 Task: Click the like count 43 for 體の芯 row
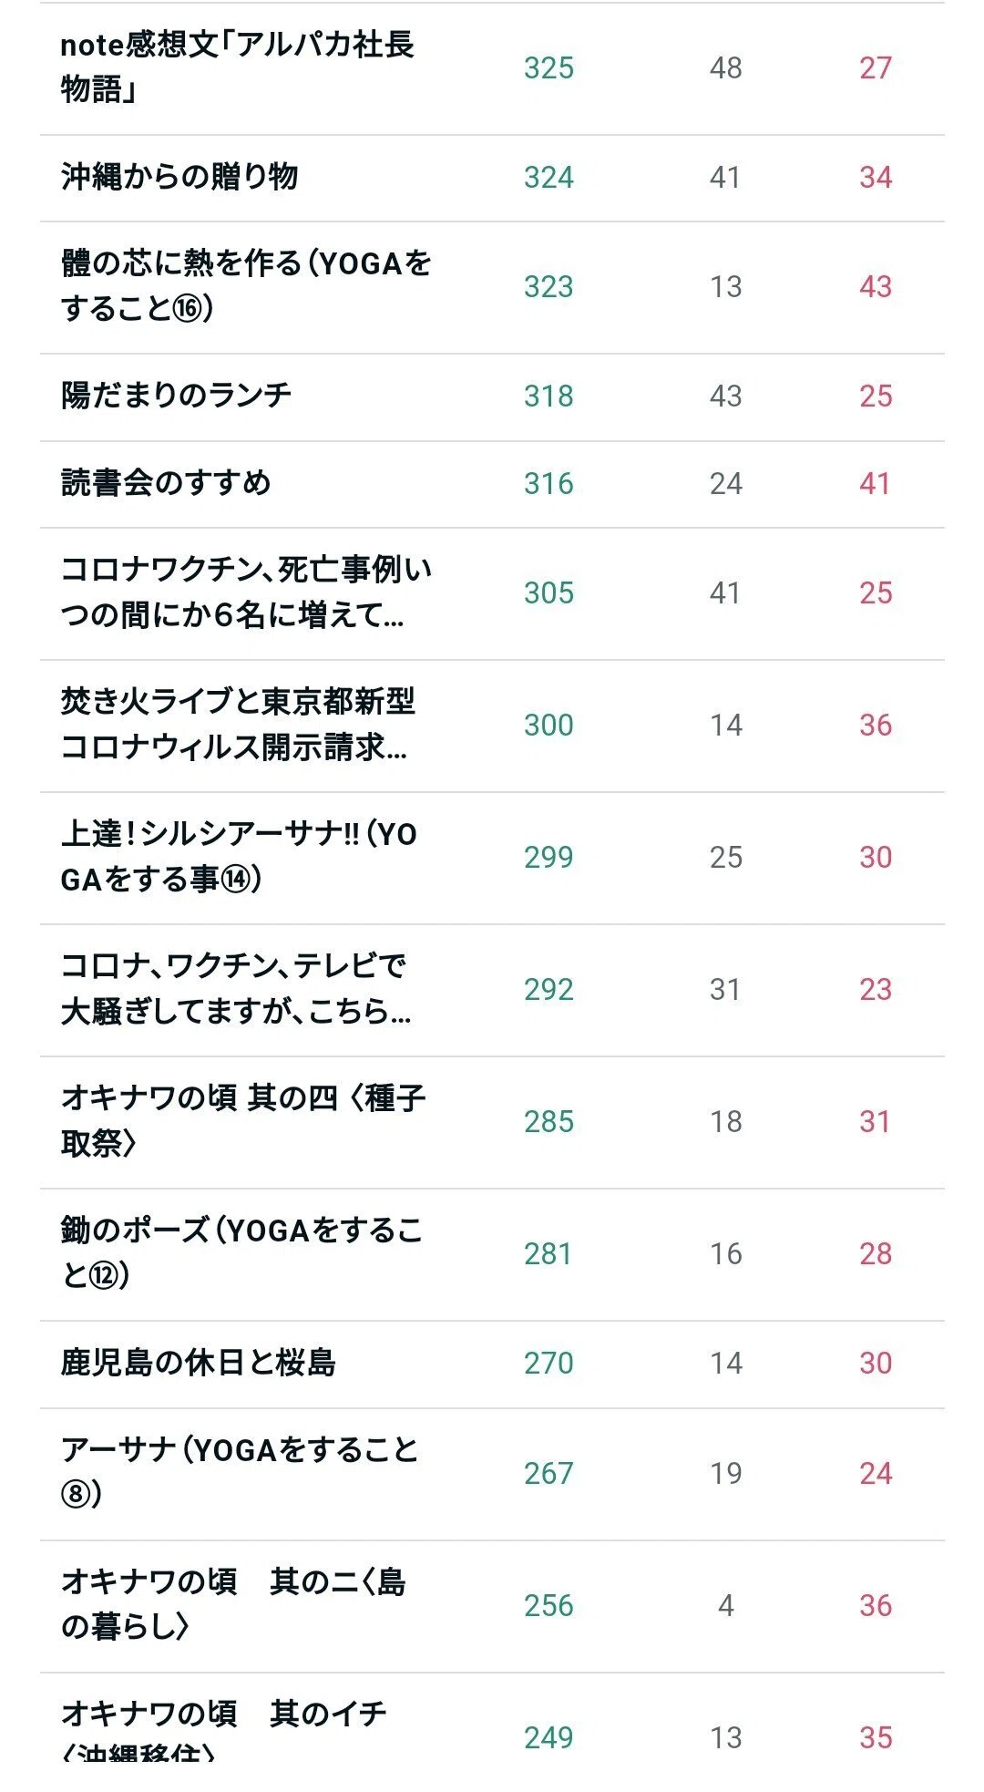click(x=876, y=287)
